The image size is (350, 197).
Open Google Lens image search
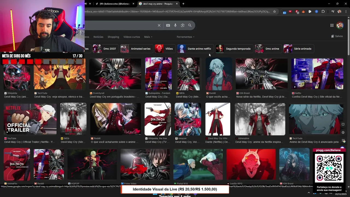[183, 25]
